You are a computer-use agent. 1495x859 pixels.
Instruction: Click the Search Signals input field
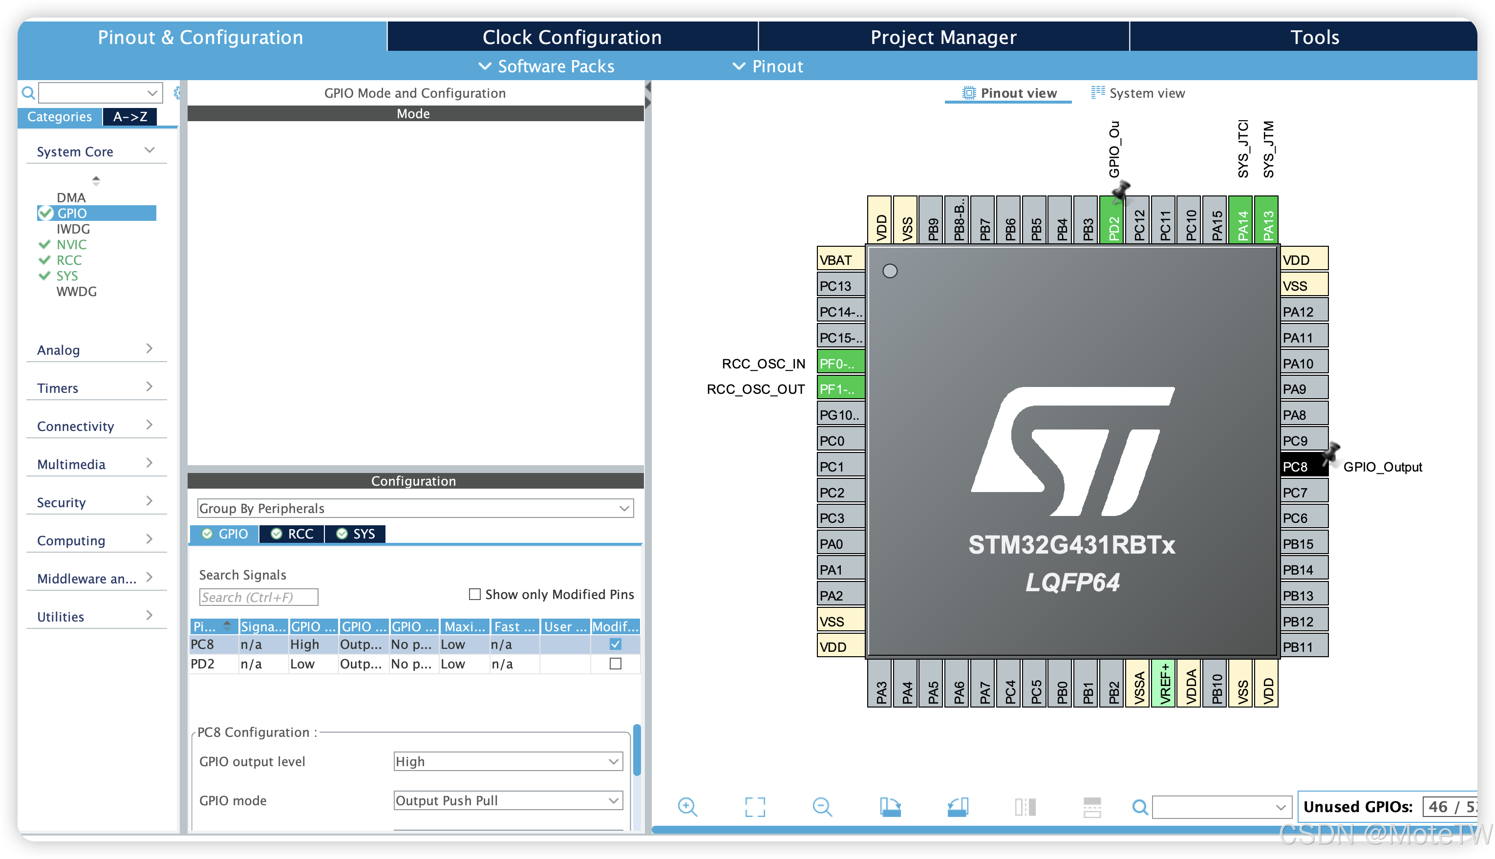coord(258,597)
